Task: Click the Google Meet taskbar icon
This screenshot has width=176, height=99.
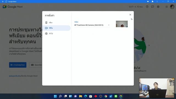Action: [x=121, y=96]
